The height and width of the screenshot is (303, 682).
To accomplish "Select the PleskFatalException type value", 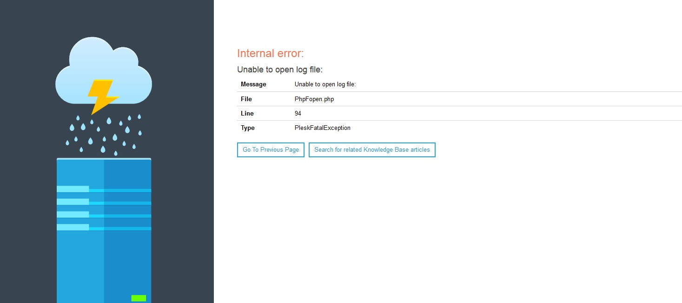I will (x=323, y=128).
